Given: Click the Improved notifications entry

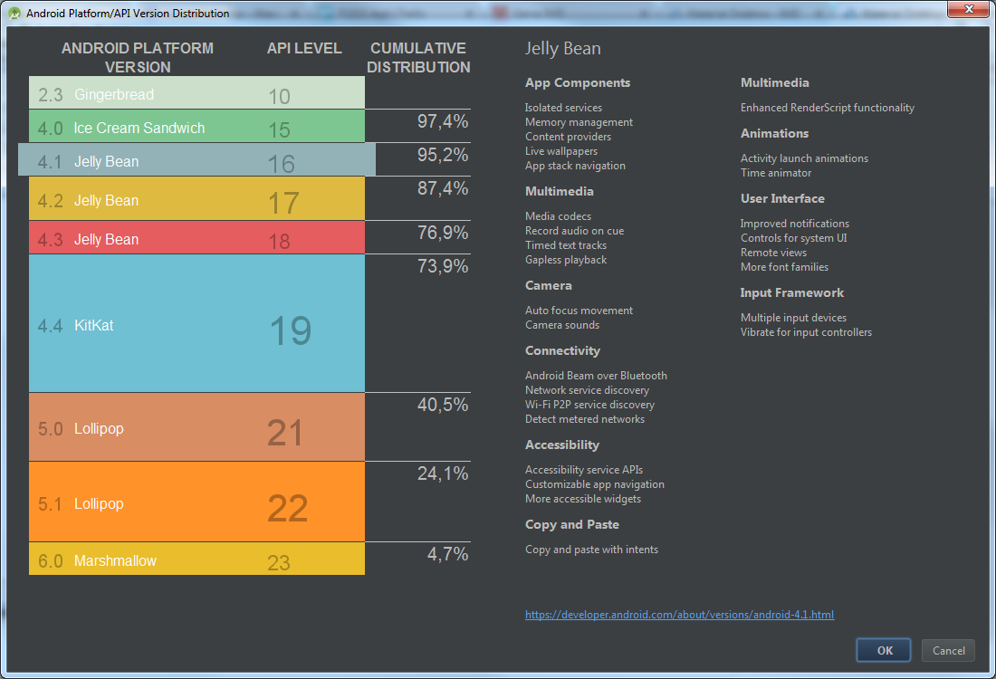Looking at the screenshot, I should pos(795,225).
